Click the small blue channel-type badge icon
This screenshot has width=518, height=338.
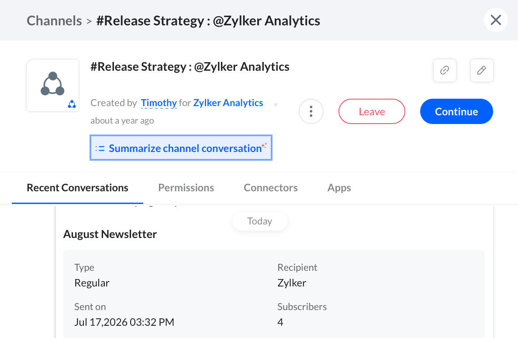[x=72, y=104]
